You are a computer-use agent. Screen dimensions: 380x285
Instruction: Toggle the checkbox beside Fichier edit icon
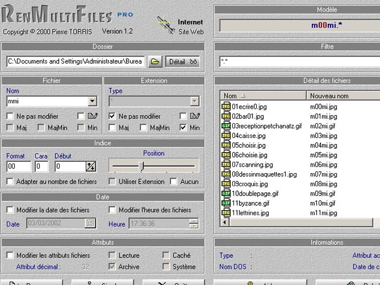pyautogui.click(x=81, y=116)
